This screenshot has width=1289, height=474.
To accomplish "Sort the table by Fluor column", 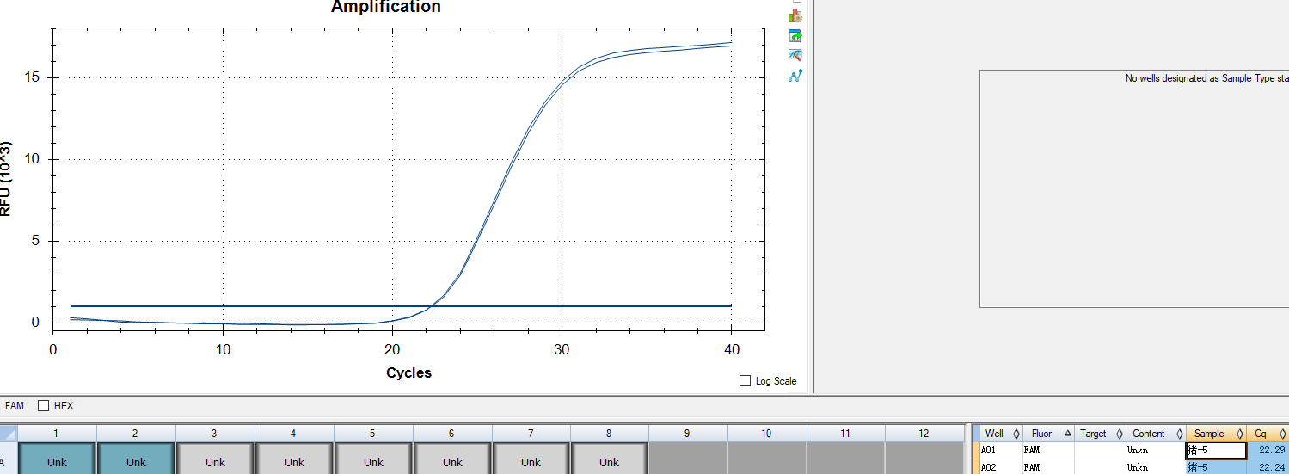I will tap(1048, 434).
